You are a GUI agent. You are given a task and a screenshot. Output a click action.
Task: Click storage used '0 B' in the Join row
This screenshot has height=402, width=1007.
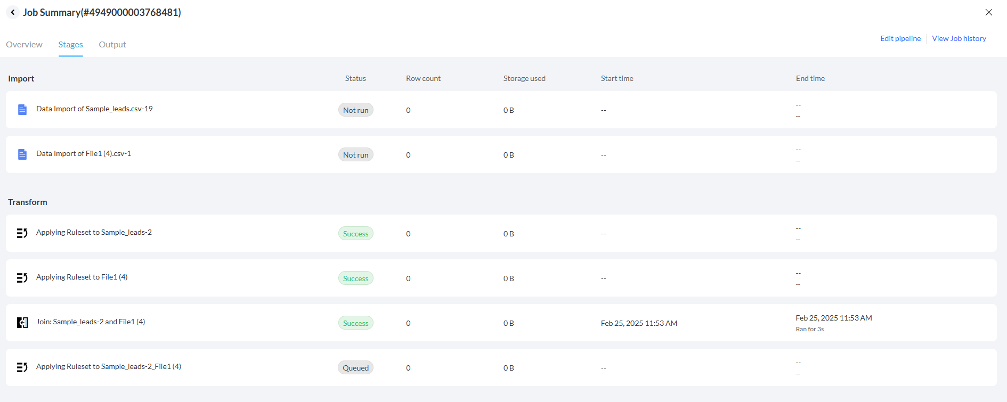509,323
